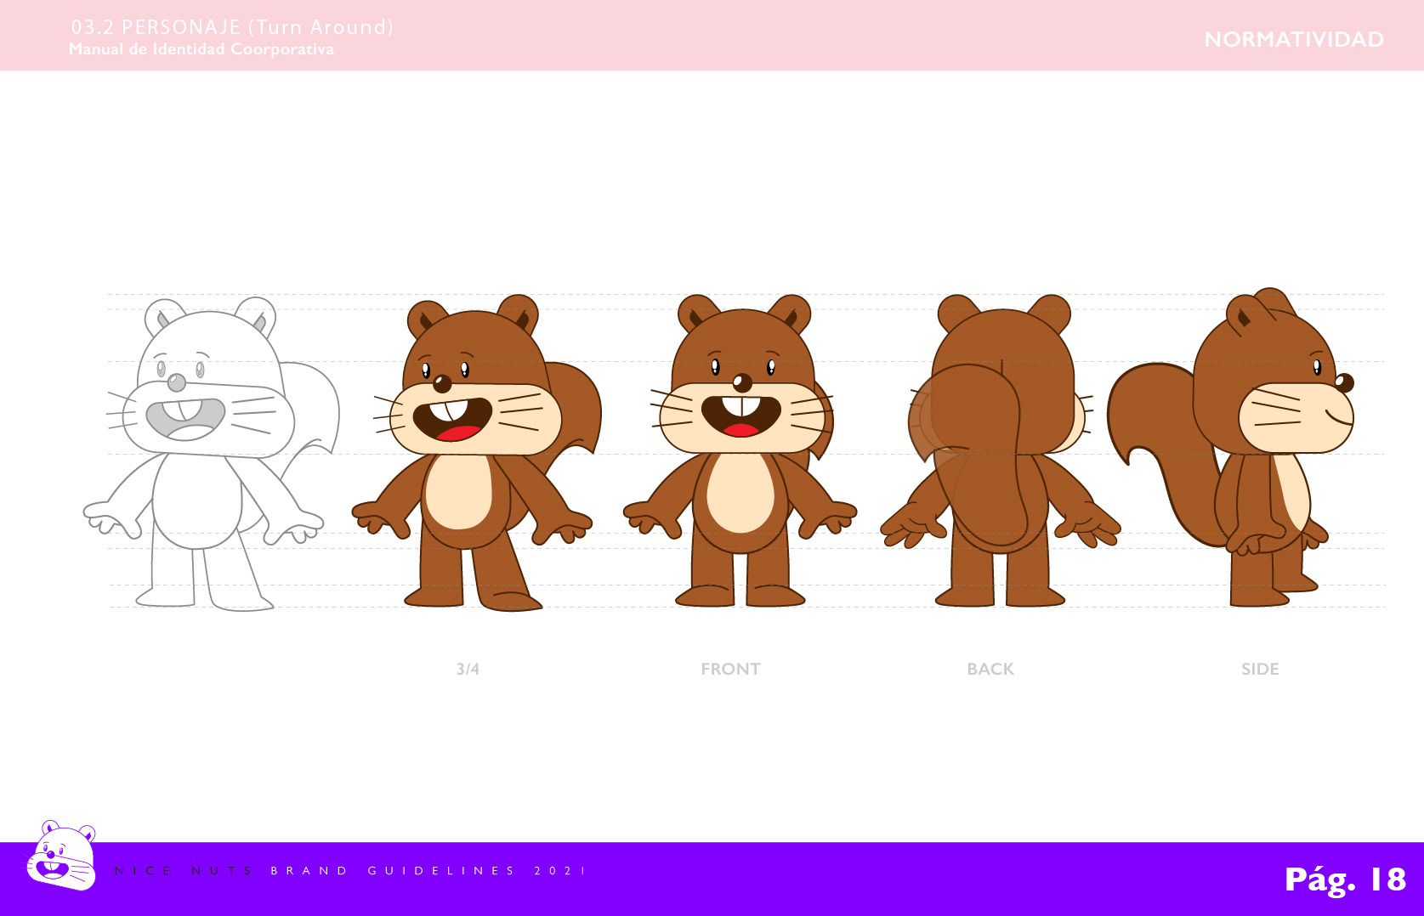Screen dimensions: 1424x916
Task: Click the '3/4' caption label
Action: 468,670
